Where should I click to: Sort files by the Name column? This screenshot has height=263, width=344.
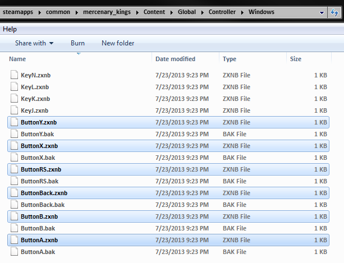tap(17, 59)
